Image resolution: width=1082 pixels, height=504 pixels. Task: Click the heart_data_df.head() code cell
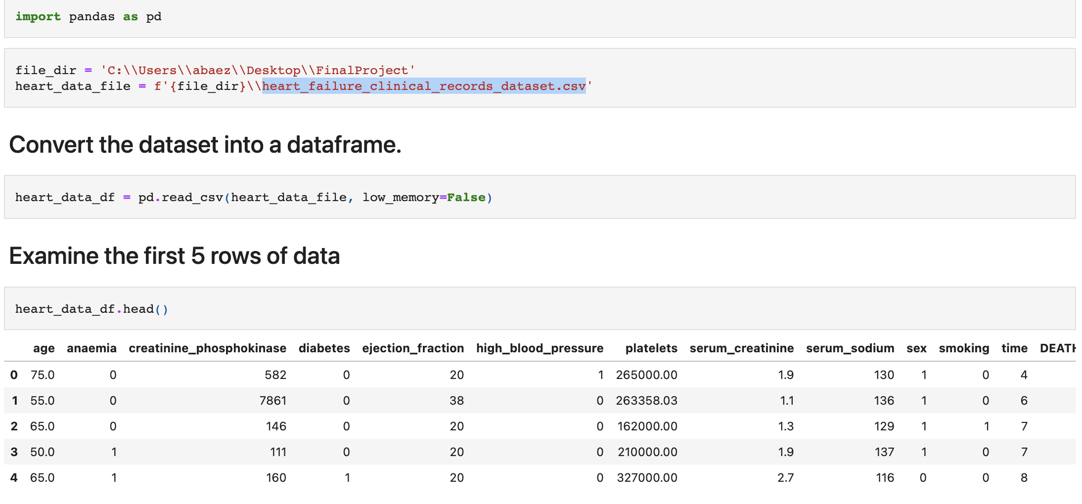point(540,309)
